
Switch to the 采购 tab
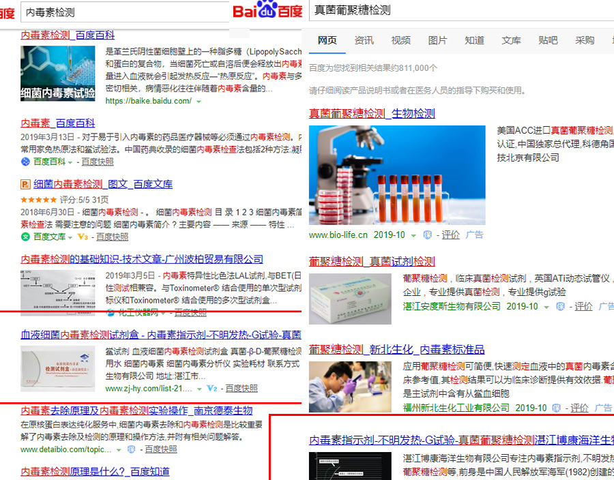585,40
